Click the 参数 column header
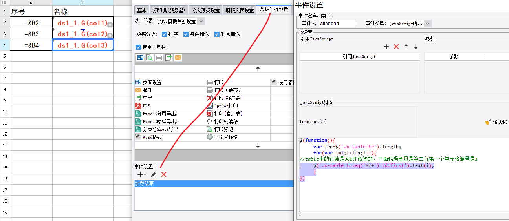Screen dimensions: 509x221 (x=454, y=56)
